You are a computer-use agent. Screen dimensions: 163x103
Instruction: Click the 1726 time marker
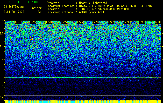95,22
